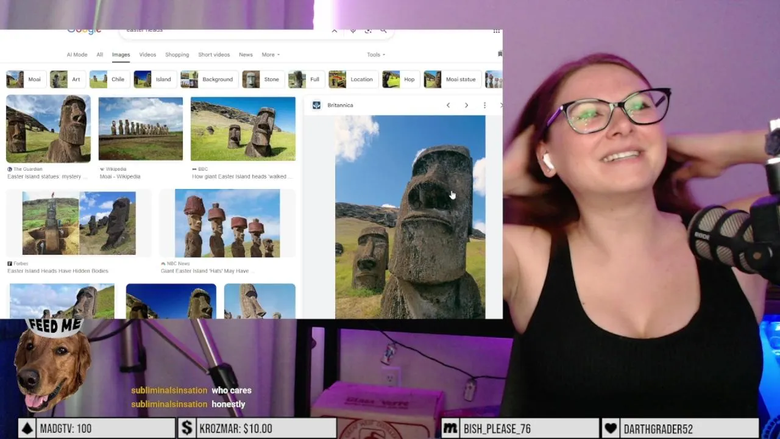This screenshot has height=439, width=780.
Task: Click 'How giant Easter Island heads walked' link
Action: [242, 177]
